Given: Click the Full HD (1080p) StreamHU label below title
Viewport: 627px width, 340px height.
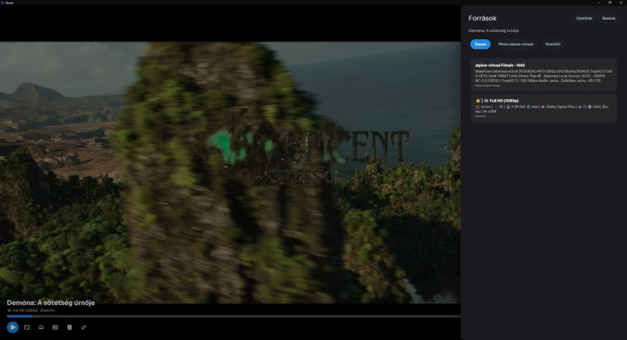Looking at the screenshot, I should (x=31, y=310).
